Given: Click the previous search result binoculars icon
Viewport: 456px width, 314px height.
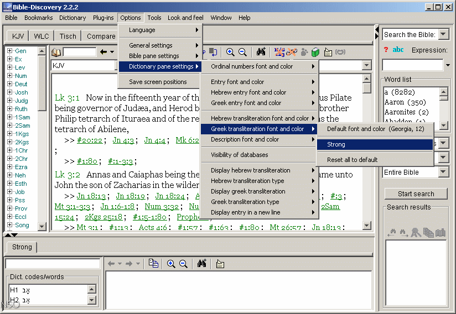Looking at the screenshot, I should pos(392,232).
